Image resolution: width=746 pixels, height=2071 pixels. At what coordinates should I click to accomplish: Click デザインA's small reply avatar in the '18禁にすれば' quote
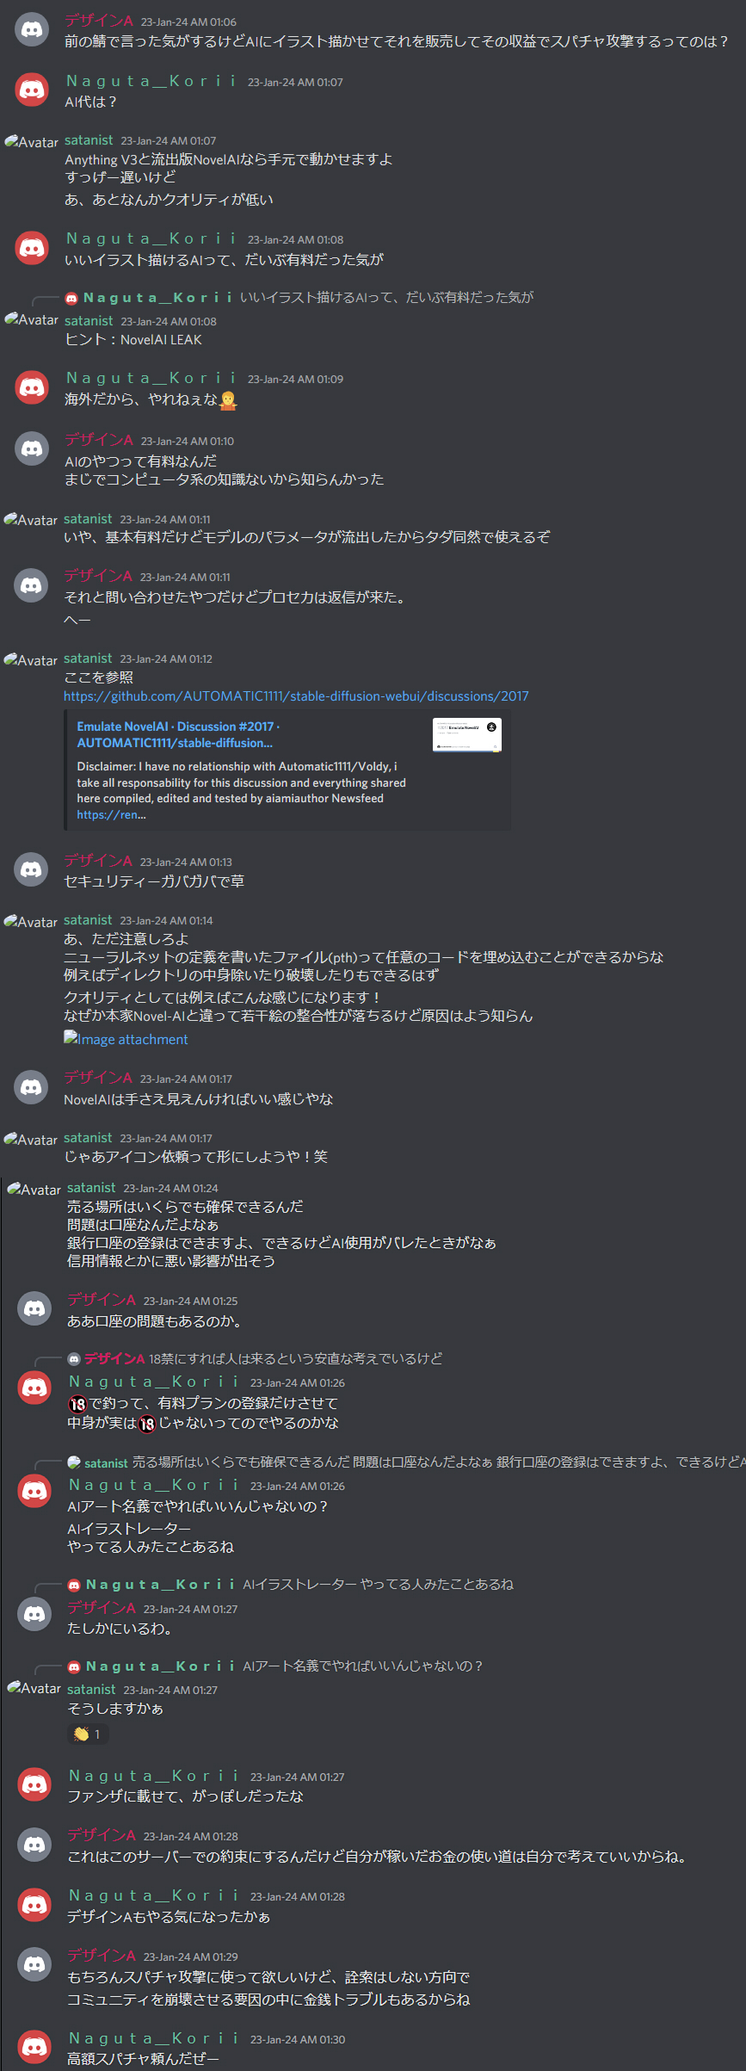tap(74, 1358)
